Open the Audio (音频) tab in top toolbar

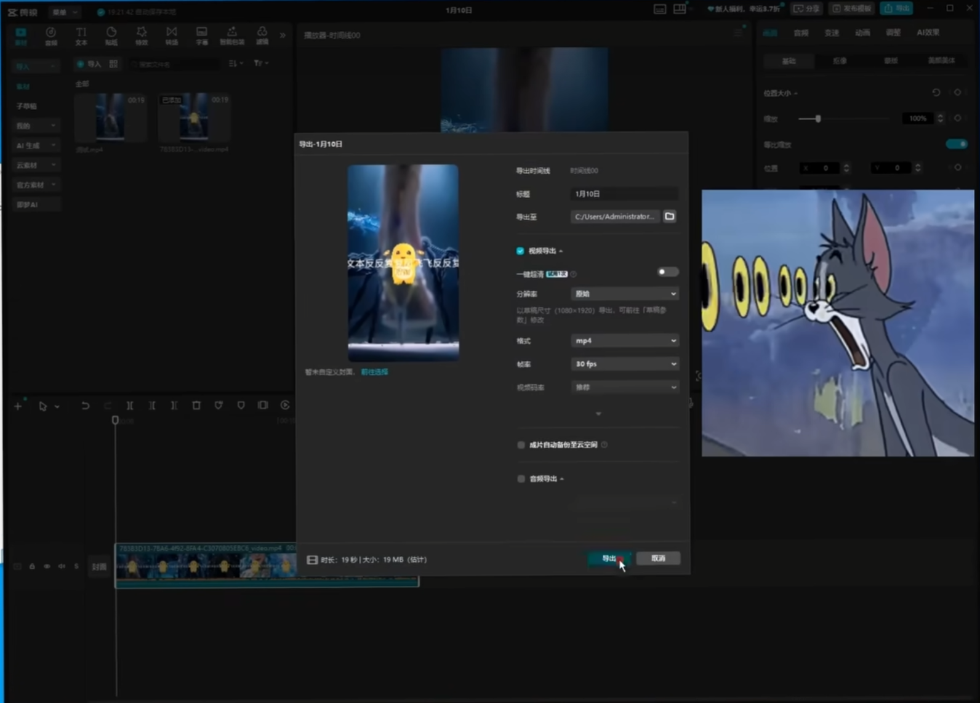pyautogui.click(x=51, y=36)
